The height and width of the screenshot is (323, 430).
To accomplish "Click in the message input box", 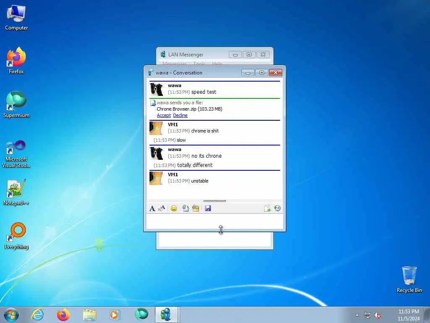I will coord(215,221).
